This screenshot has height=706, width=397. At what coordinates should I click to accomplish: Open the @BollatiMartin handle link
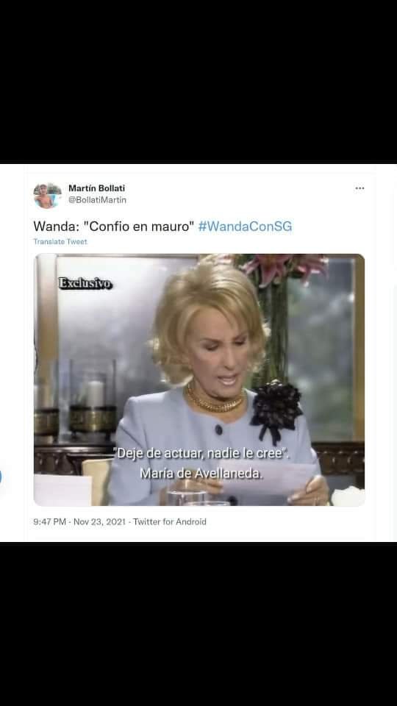(x=97, y=200)
